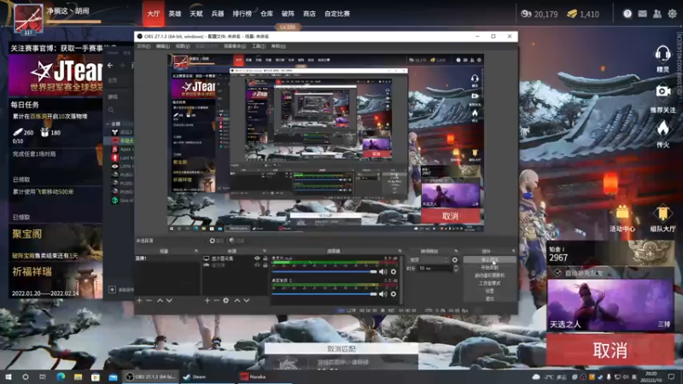Viewport: 683px width, 384px height.
Task: Adjust transition duration stepper arrows
Action: (x=455, y=269)
